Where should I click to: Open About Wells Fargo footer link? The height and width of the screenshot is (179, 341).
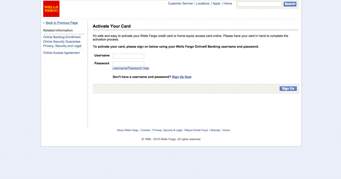[x=128, y=130]
